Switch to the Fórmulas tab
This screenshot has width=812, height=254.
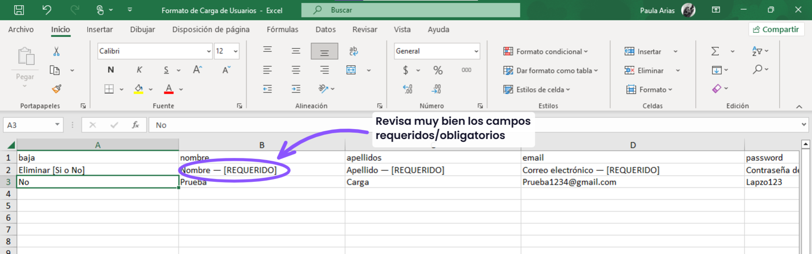282,29
